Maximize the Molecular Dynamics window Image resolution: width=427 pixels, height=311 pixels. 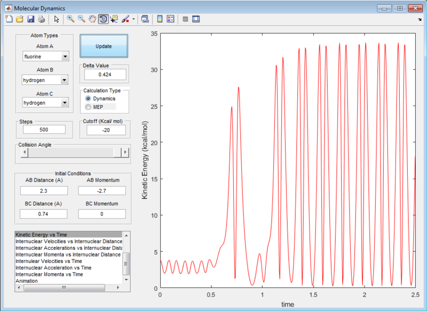[400, 9]
